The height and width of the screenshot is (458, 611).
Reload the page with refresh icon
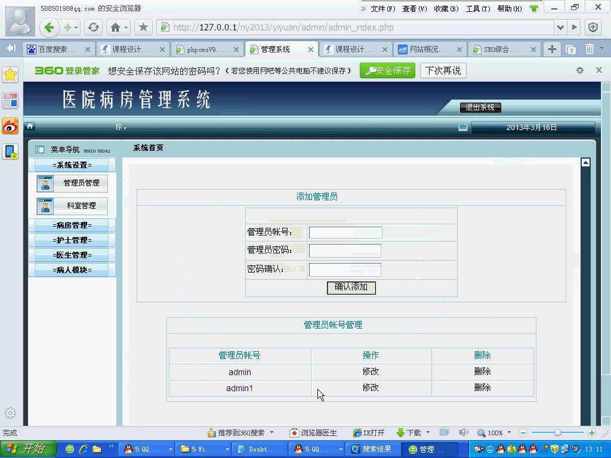pyautogui.click(x=94, y=27)
